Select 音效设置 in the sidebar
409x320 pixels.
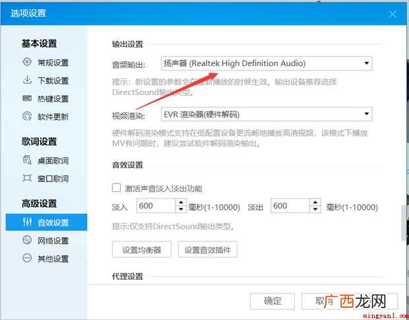coord(46,222)
